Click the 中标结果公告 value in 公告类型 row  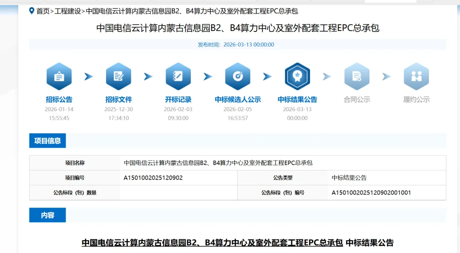coord(349,178)
